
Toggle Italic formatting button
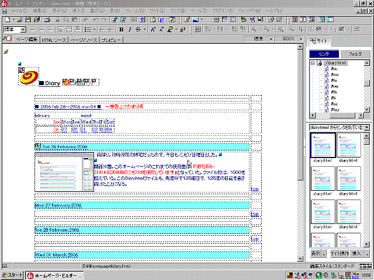coord(130,29)
